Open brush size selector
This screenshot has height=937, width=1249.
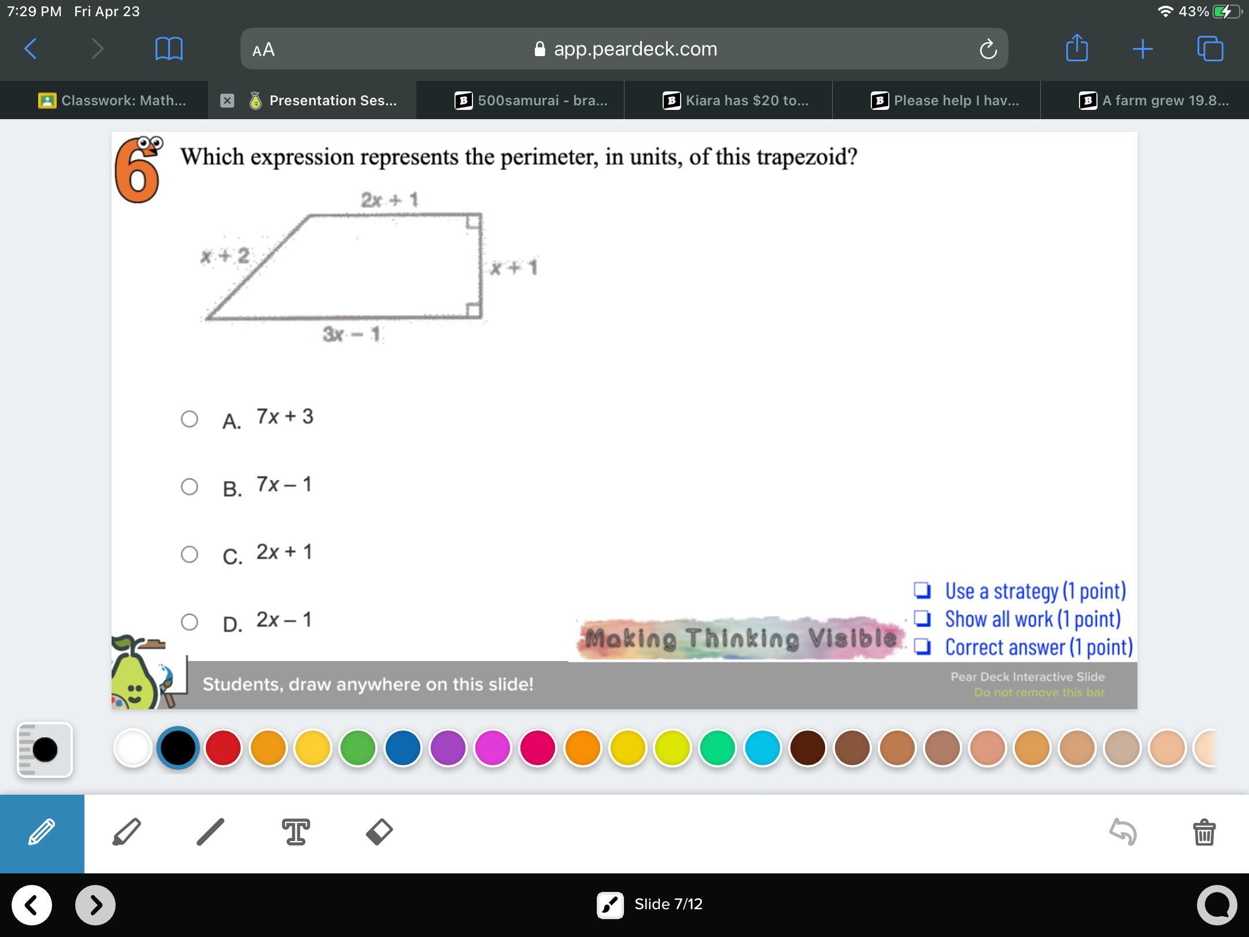tap(45, 750)
